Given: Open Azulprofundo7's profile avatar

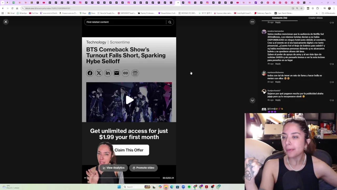Looking at the screenshot, I should pos(264,92).
